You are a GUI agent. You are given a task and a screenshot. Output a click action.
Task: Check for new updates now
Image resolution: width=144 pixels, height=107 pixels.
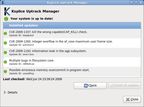point(90,86)
